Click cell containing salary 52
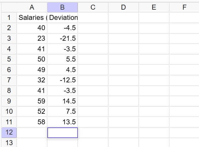This screenshot has width=199, height=147. click(x=32, y=112)
